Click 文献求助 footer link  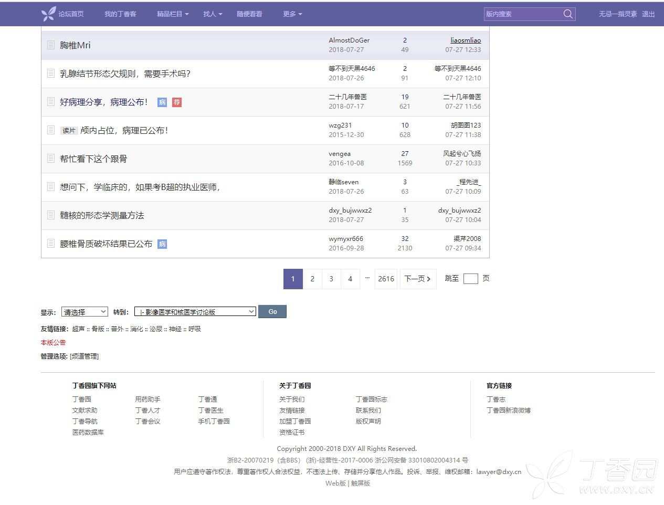85,411
